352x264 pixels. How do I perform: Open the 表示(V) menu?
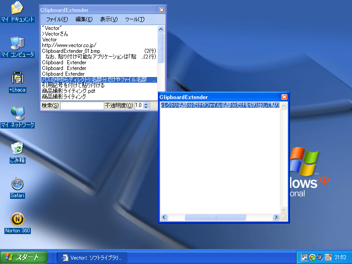coord(109,19)
